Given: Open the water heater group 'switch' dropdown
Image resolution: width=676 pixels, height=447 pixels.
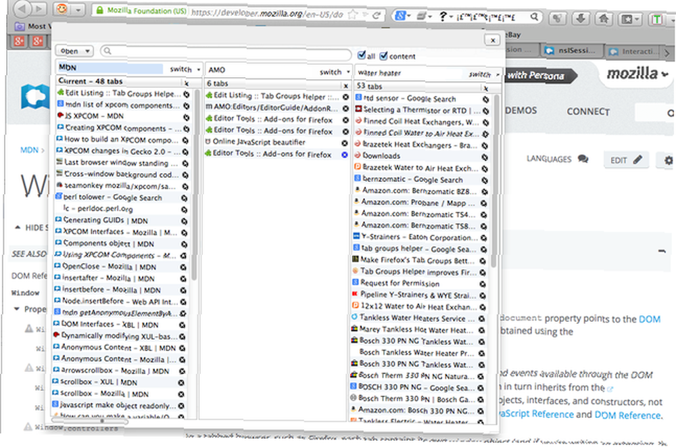Looking at the screenshot, I should point(484,74).
